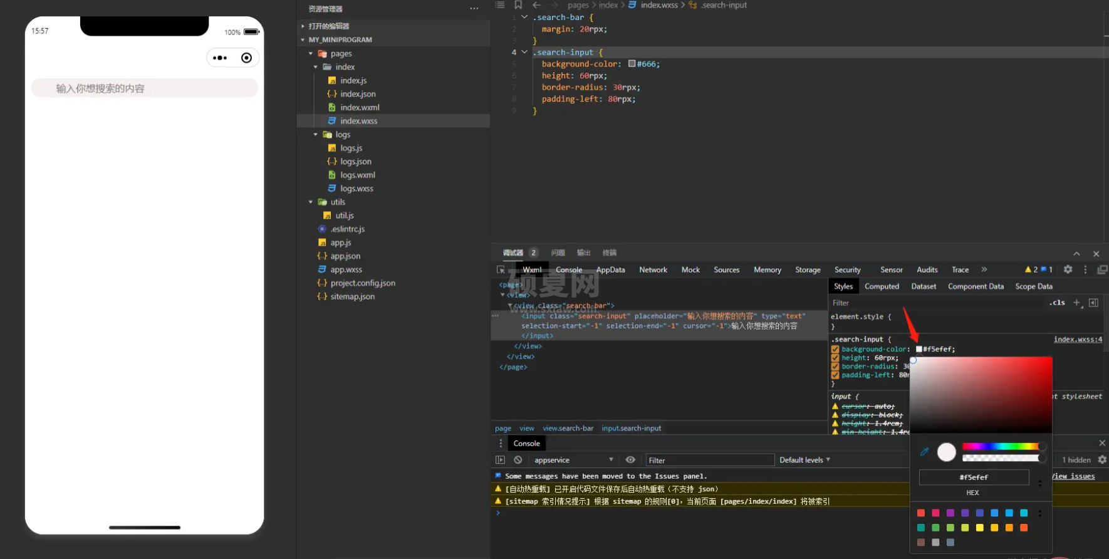The width and height of the screenshot is (1109, 559).
Task: Uncheck height: 60rpx property checkbox
Action: click(x=835, y=358)
